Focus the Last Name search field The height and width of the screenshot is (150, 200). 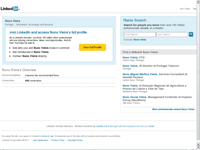[x=172, y=34]
